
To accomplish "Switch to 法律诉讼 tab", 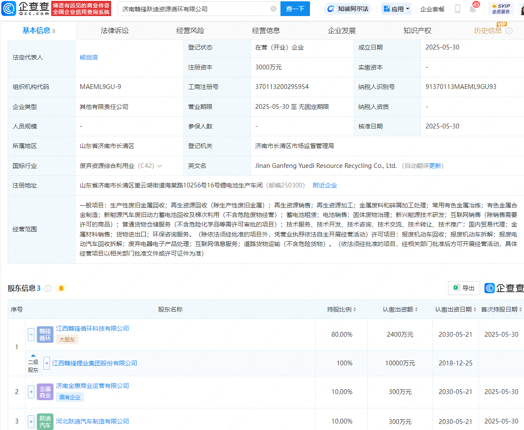I will pos(115,30).
